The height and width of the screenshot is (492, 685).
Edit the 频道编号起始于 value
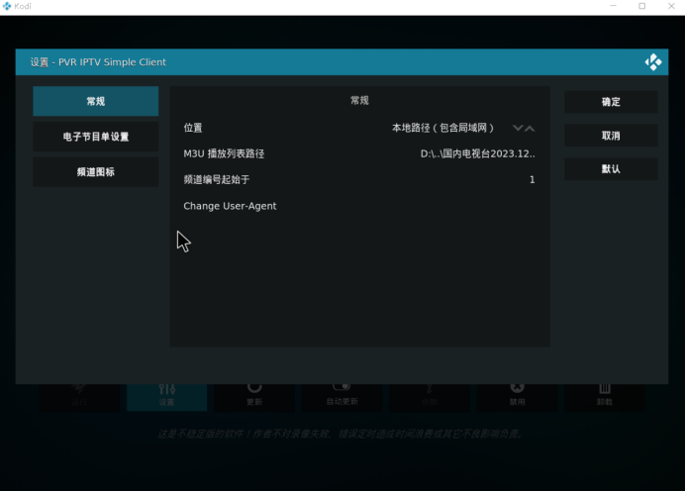359,179
